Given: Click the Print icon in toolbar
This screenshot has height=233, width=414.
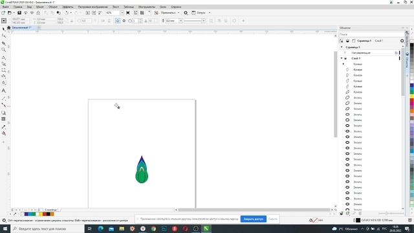Looking at the screenshot, I should 38,13.
